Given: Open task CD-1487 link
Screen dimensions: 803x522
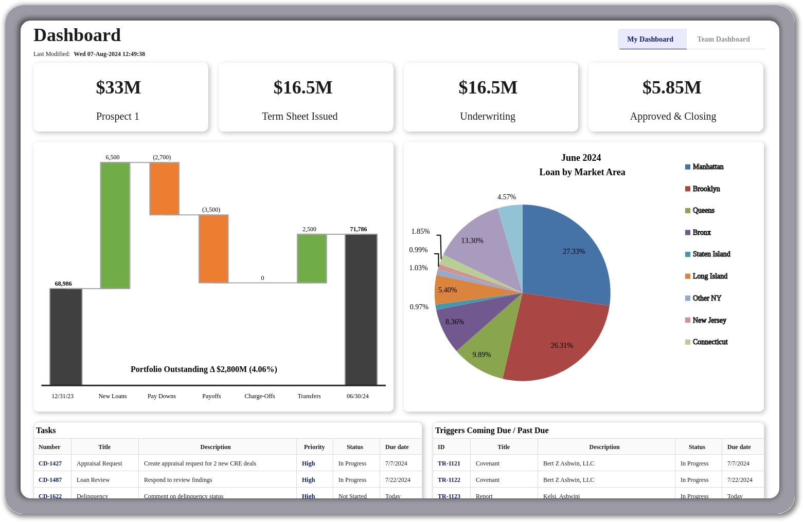Looking at the screenshot, I should 50,480.
